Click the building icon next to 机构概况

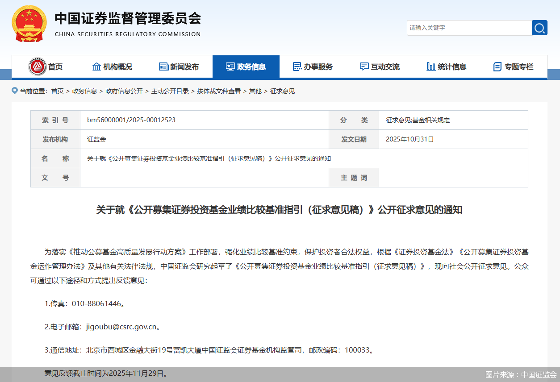tap(97, 66)
